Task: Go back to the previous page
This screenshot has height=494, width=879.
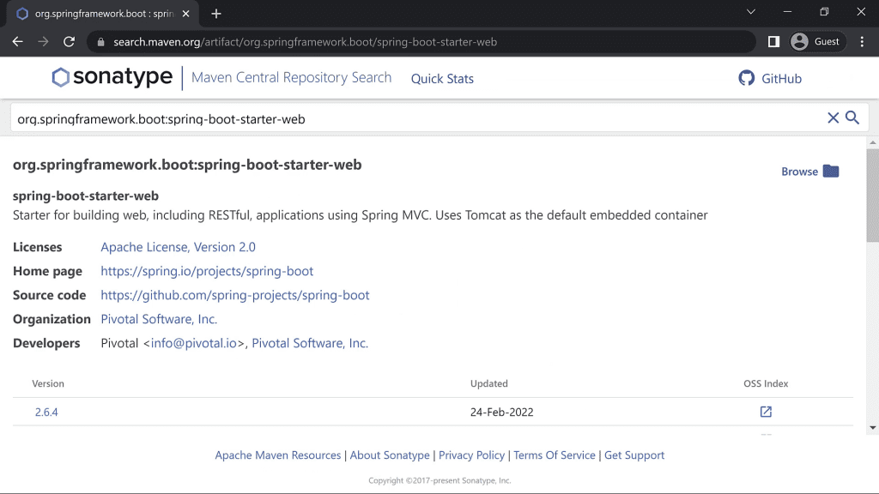Action: [18, 41]
